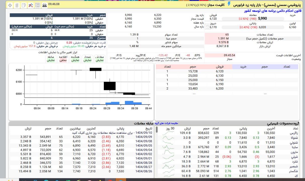
Task: Toggle the نمودار display button
Action: click(87, 59)
